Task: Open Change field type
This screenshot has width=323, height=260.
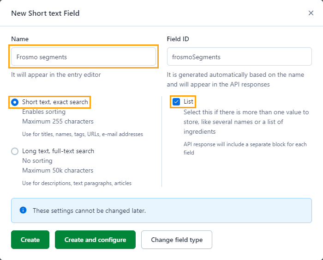Action: [x=176, y=240]
